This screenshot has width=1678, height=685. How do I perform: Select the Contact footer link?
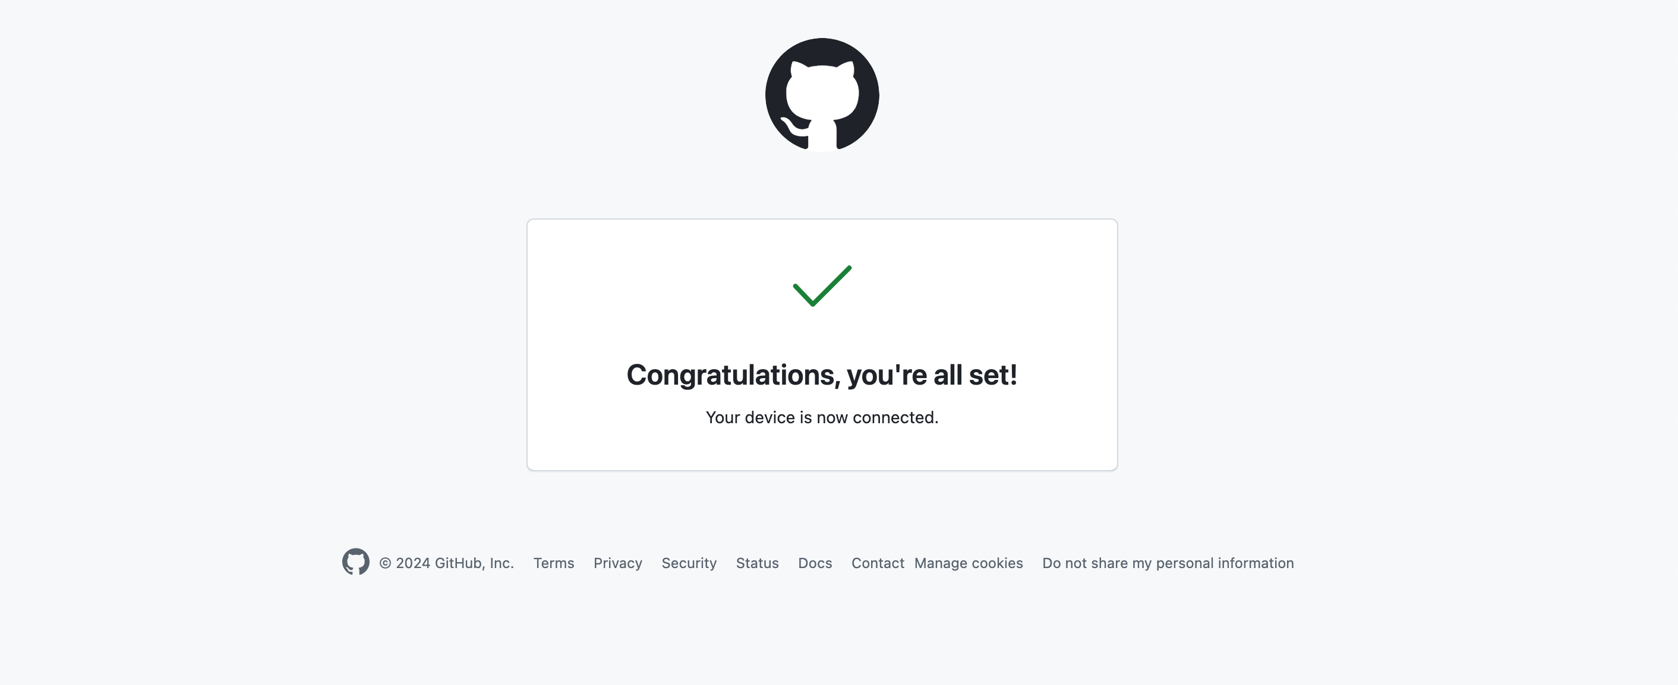[878, 563]
